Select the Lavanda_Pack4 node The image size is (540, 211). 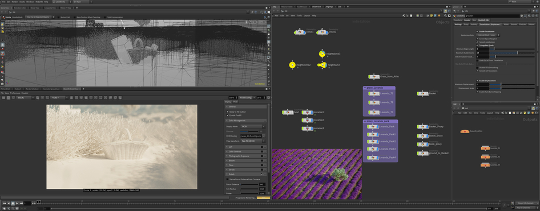[373, 158]
